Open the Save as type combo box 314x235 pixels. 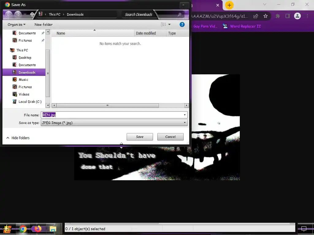pos(114,123)
